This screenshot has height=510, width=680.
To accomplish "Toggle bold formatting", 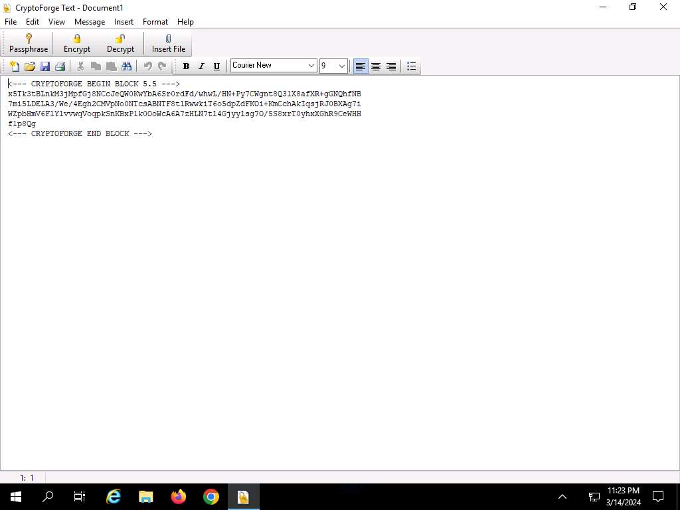I will (186, 66).
